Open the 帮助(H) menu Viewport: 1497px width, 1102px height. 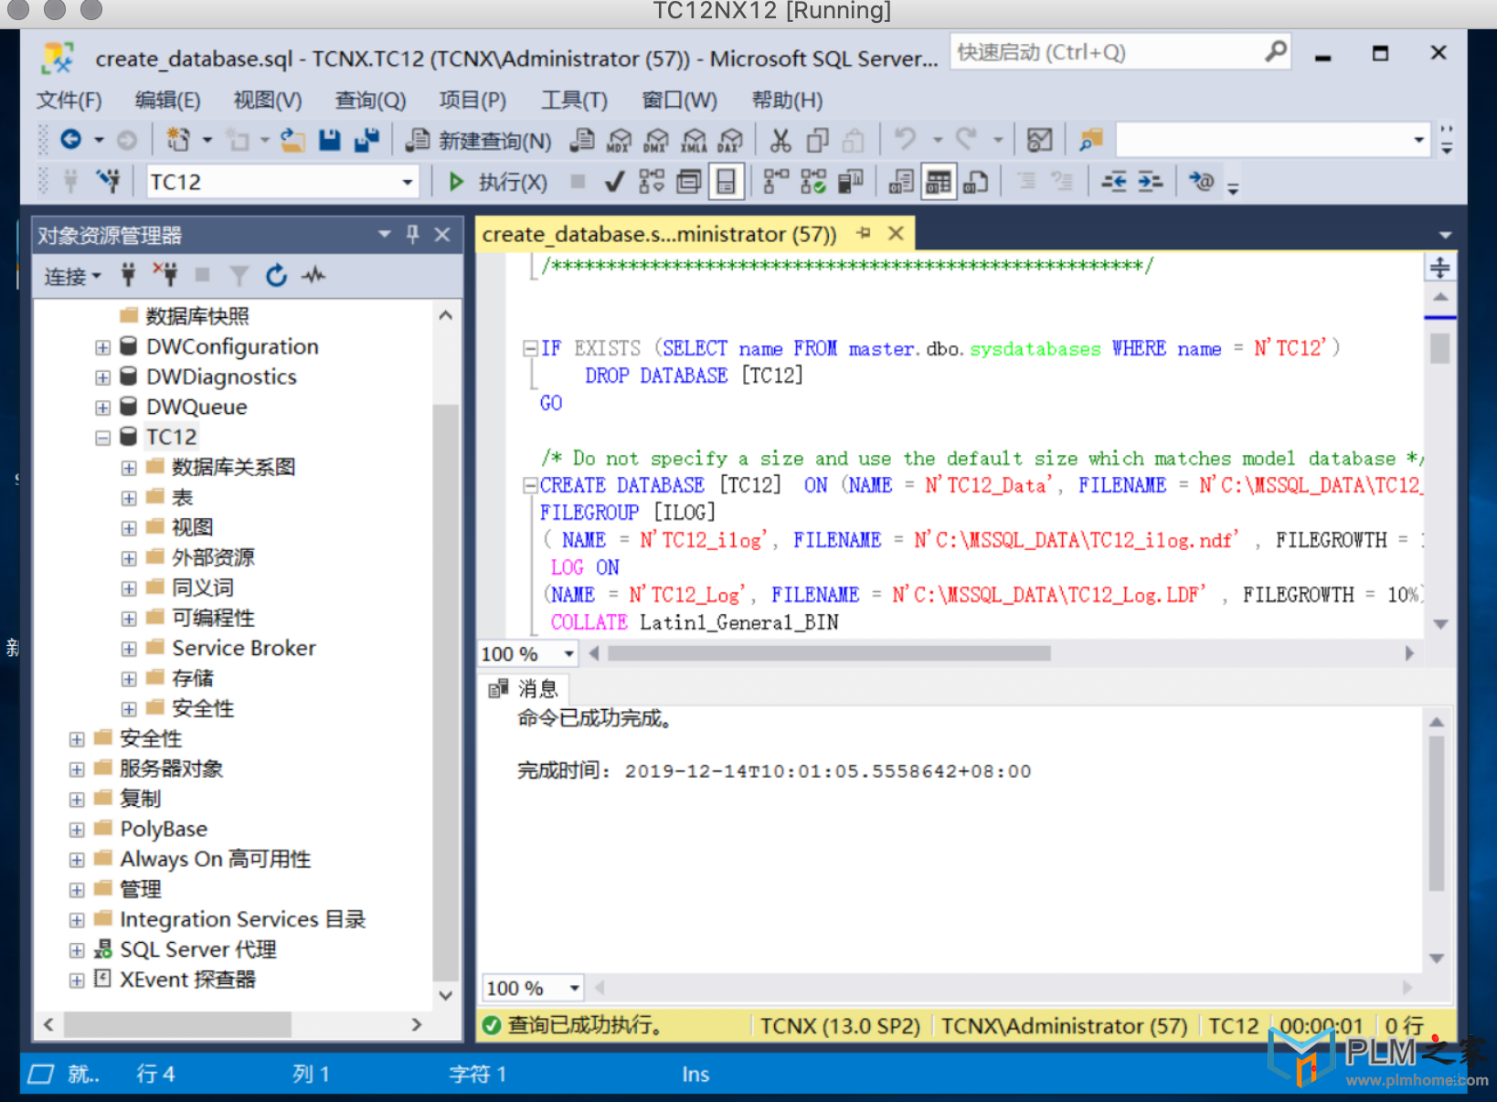click(x=787, y=100)
